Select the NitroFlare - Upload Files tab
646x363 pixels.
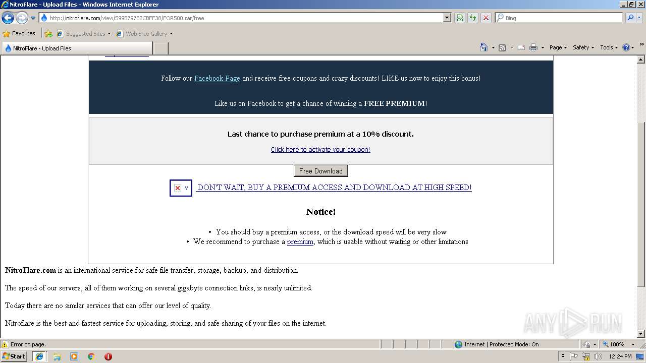(77, 48)
